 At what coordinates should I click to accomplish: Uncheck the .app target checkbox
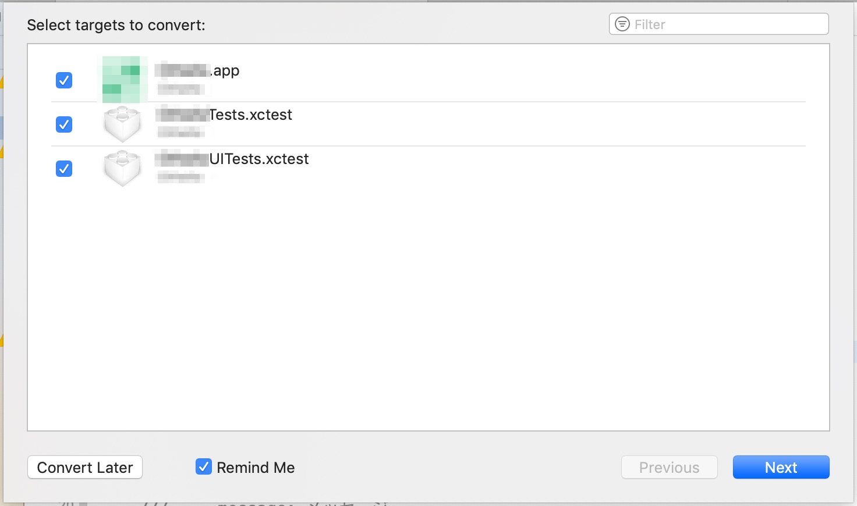click(x=64, y=80)
